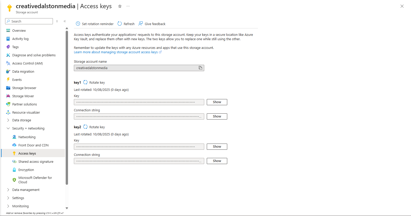Viewport: 411px width, 216px height.
Task: Collapse Security + networking section
Action: [8, 128]
